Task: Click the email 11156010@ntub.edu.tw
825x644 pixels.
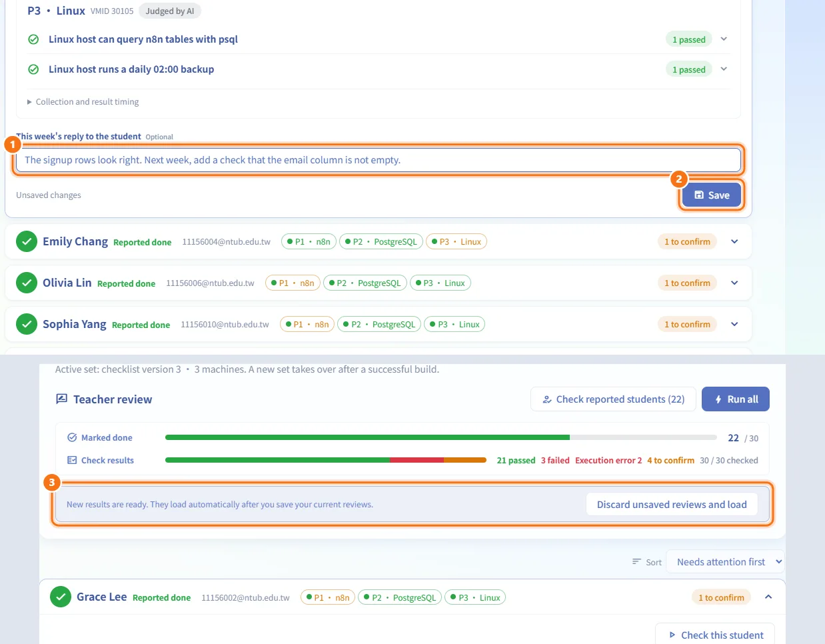Action: (x=225, y=325)
